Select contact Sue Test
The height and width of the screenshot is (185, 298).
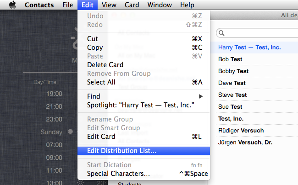click(254, 107)
